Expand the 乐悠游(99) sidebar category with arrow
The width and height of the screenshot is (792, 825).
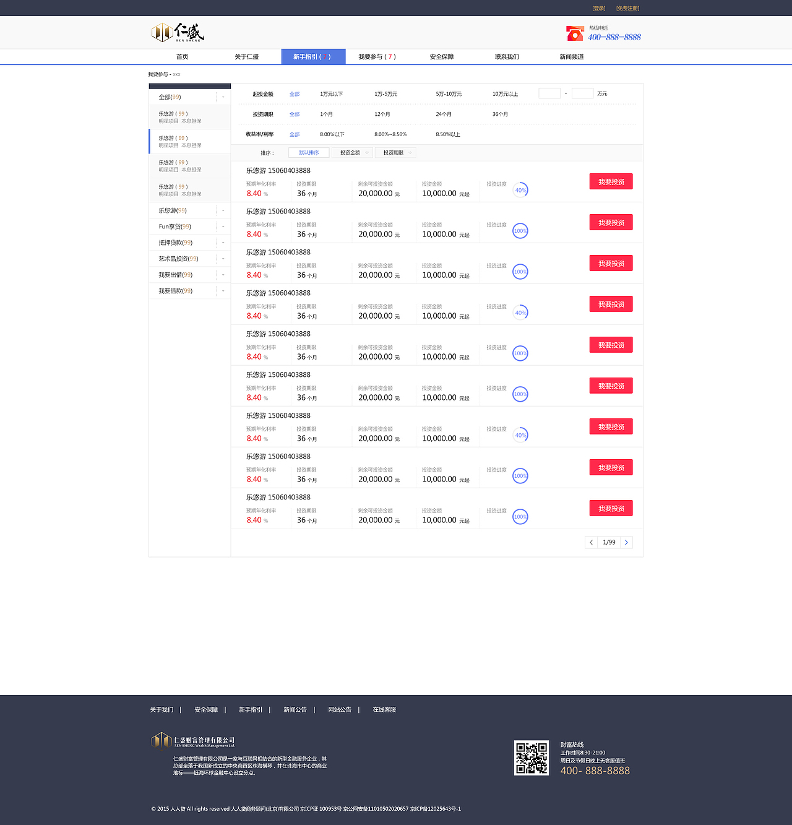[x=223, y=210]
